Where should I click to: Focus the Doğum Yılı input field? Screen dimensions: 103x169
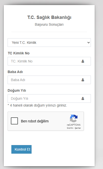[x=49, y=98]
